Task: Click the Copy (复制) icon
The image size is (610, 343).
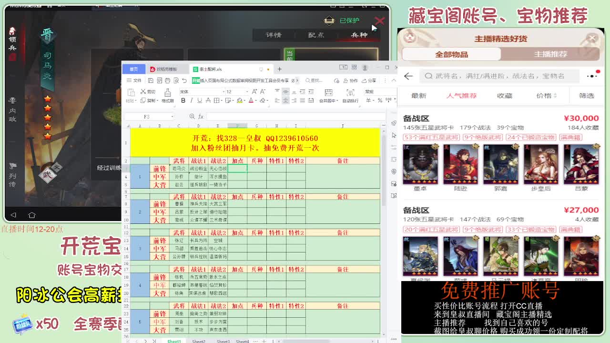Action: click(x=142, y=101)
